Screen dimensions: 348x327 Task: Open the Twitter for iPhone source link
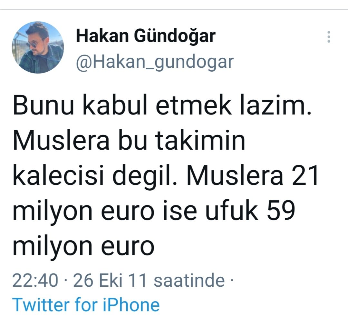tap(86, 304)
